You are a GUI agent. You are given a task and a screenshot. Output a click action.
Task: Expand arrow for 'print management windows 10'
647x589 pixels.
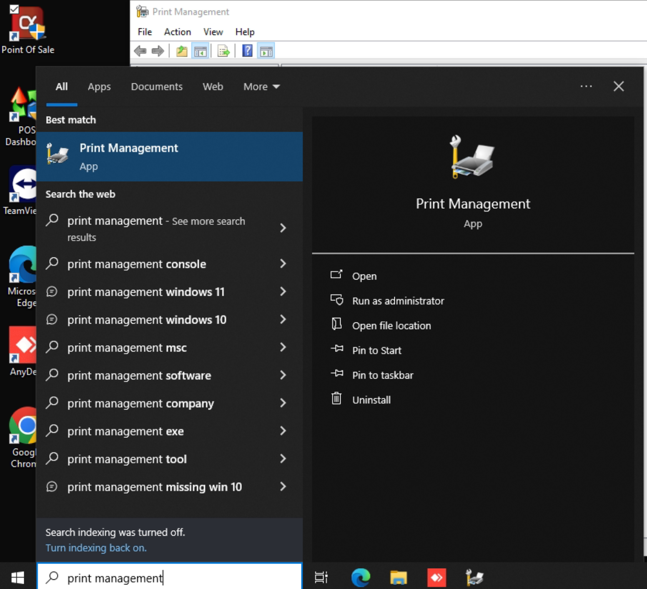(x=283, y=319)
